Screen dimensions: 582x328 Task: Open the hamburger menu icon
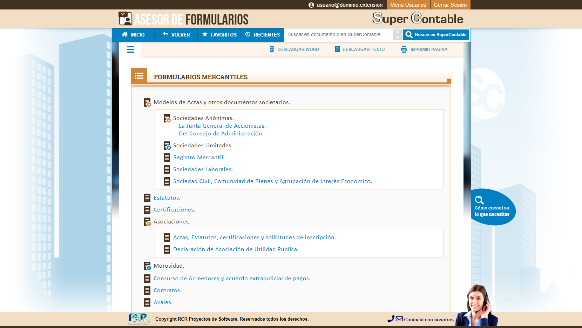pos(130,49)
